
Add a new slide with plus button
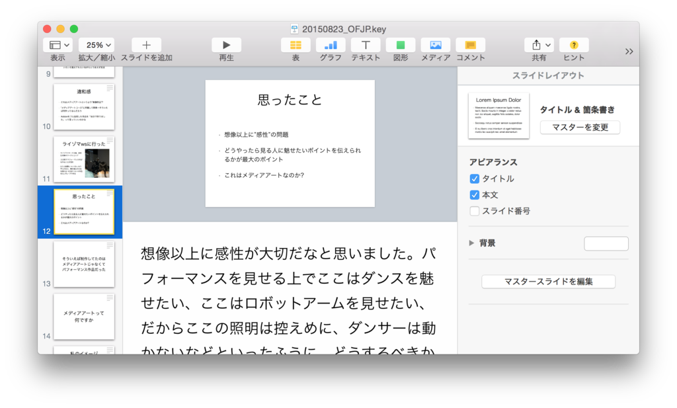click(146, 45)
